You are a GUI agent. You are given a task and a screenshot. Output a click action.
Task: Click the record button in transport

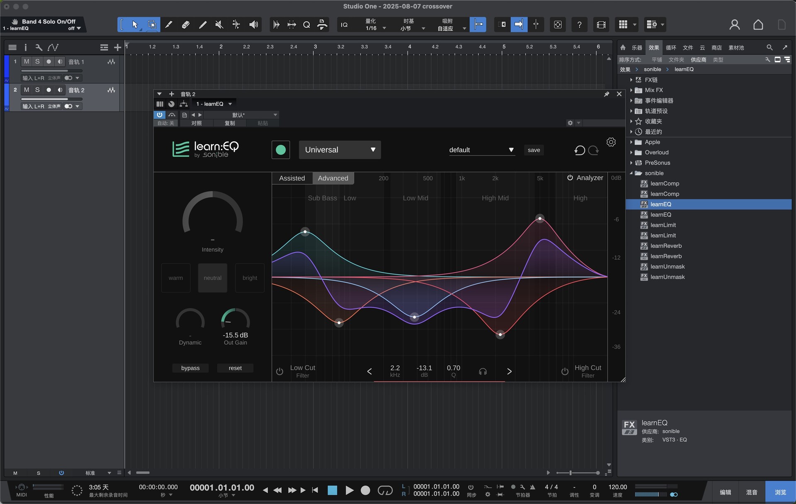[x=365, y=491]
